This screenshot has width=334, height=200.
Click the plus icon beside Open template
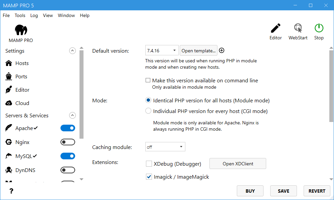[221, 51]
